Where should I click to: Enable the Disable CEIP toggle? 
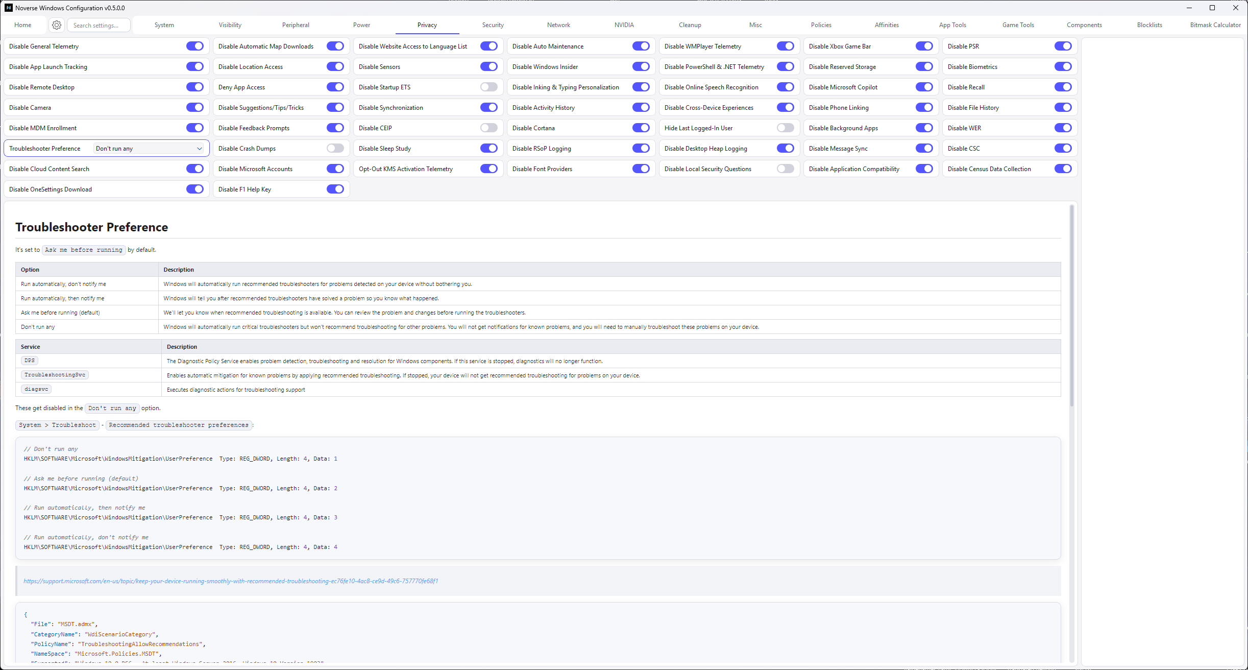tap(488, 128)
